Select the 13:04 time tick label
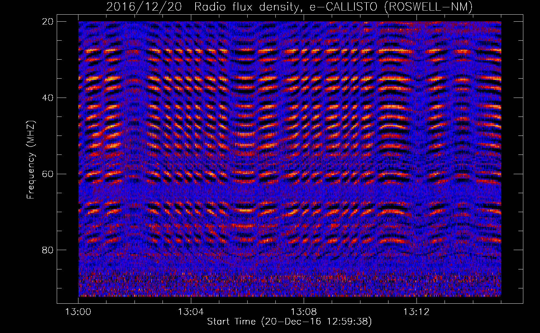540x333 pixels. [x=191, y=312]
